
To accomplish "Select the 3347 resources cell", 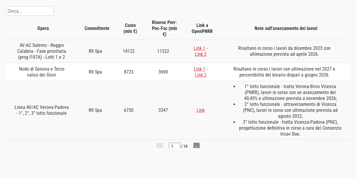I will click(x=163, y=110).
